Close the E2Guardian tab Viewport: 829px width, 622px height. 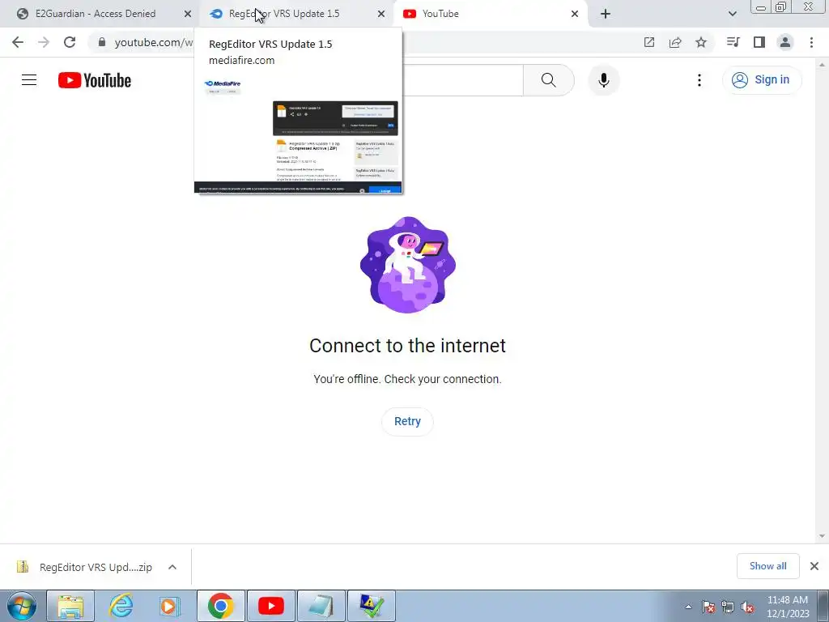coord(188,14)
